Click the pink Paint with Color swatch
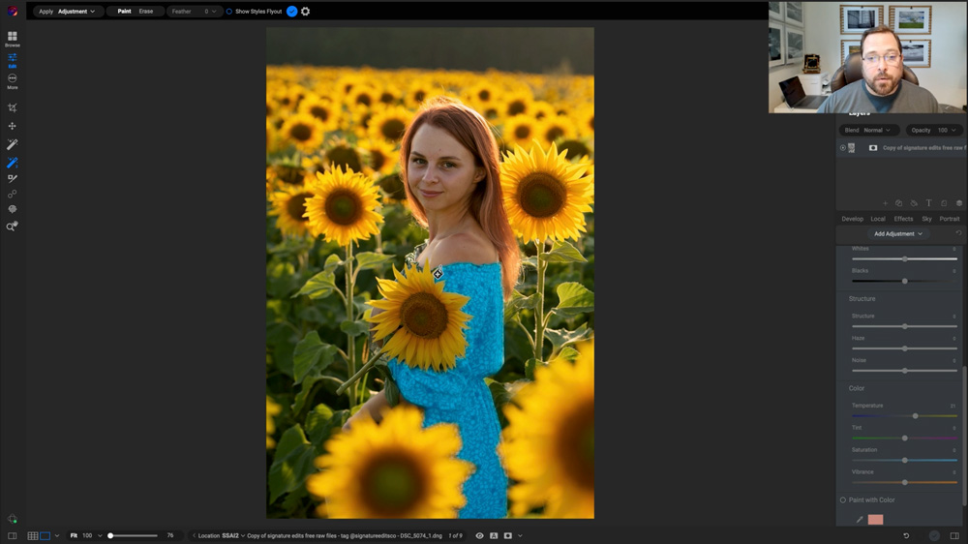The width and height of the screenshot is (968, 544). (875, 520)
